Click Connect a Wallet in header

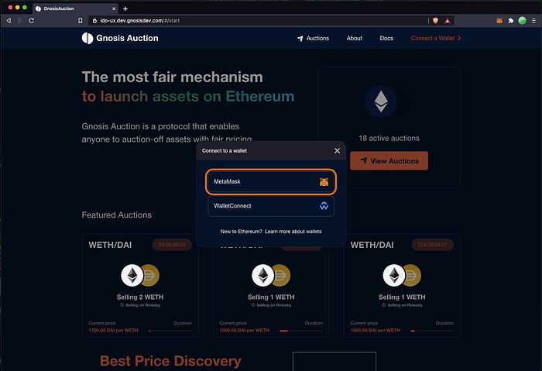coord(435,39)
